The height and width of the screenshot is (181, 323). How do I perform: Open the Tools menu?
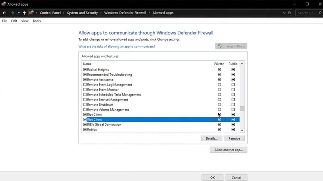pyautogui.click(x=37, y=21)
